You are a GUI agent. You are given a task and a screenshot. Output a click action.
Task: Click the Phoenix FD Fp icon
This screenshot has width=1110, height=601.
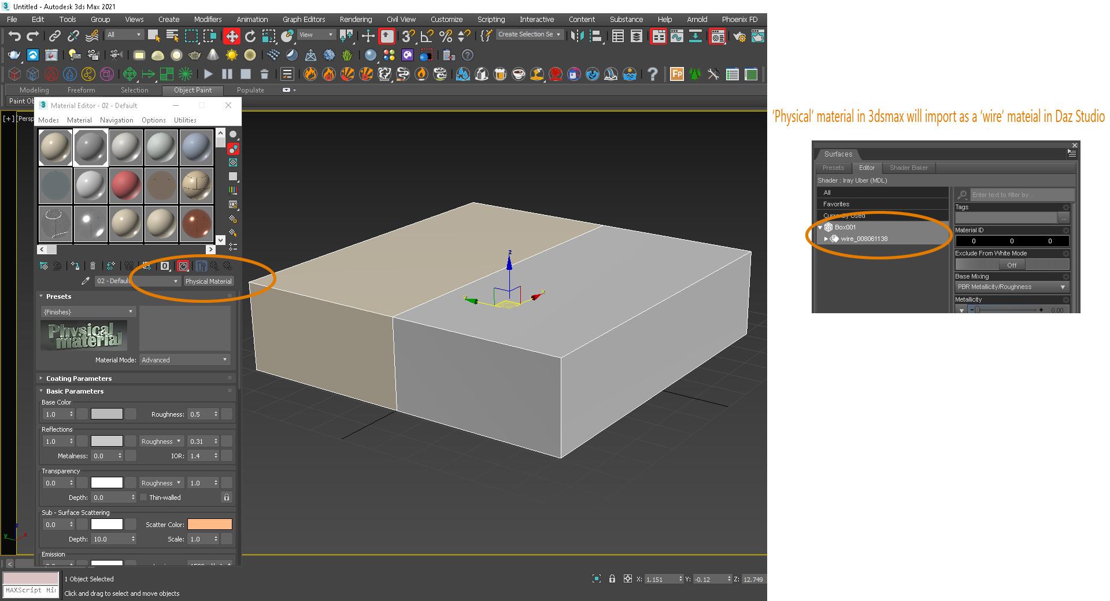tap(676, 74)
